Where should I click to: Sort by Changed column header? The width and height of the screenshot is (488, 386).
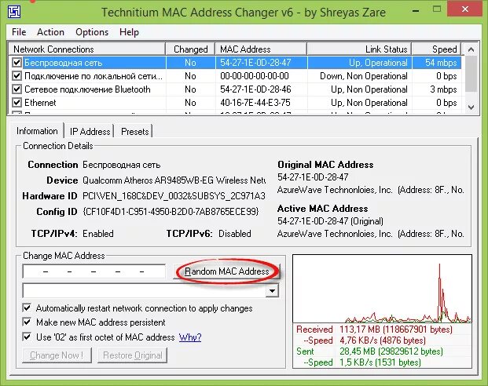190,49
